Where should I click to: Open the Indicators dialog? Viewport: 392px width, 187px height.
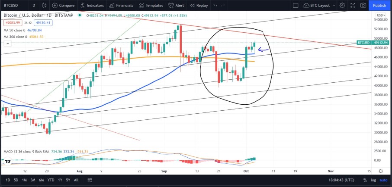(92, 5)
